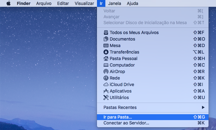The width and height of the screenshot is (216, 130).
Task: Click the ⇧⌘O shortcut label
Action: (x=199, y=39)
